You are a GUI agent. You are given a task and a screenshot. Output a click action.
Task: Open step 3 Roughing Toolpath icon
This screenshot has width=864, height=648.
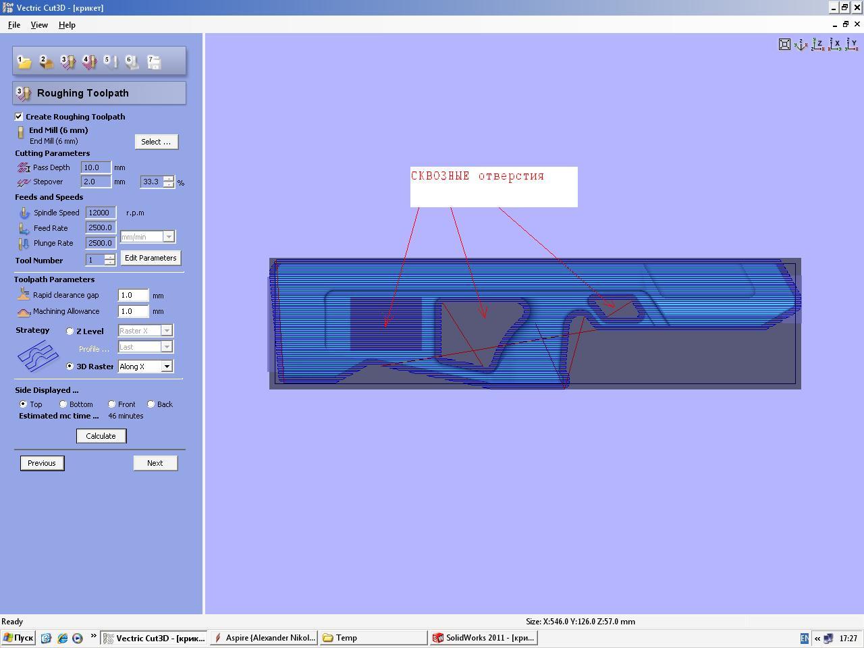pos(67,62)
